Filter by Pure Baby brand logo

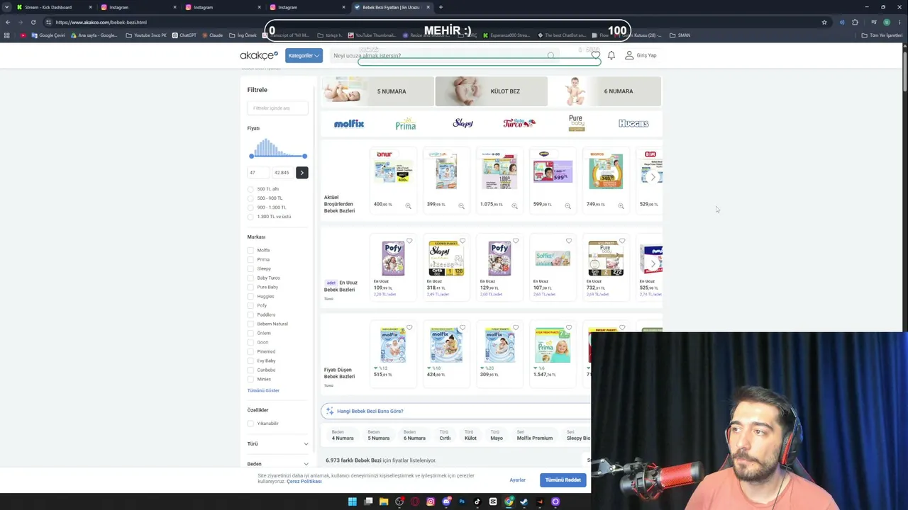pyautogui.click(x=576, y=123)
